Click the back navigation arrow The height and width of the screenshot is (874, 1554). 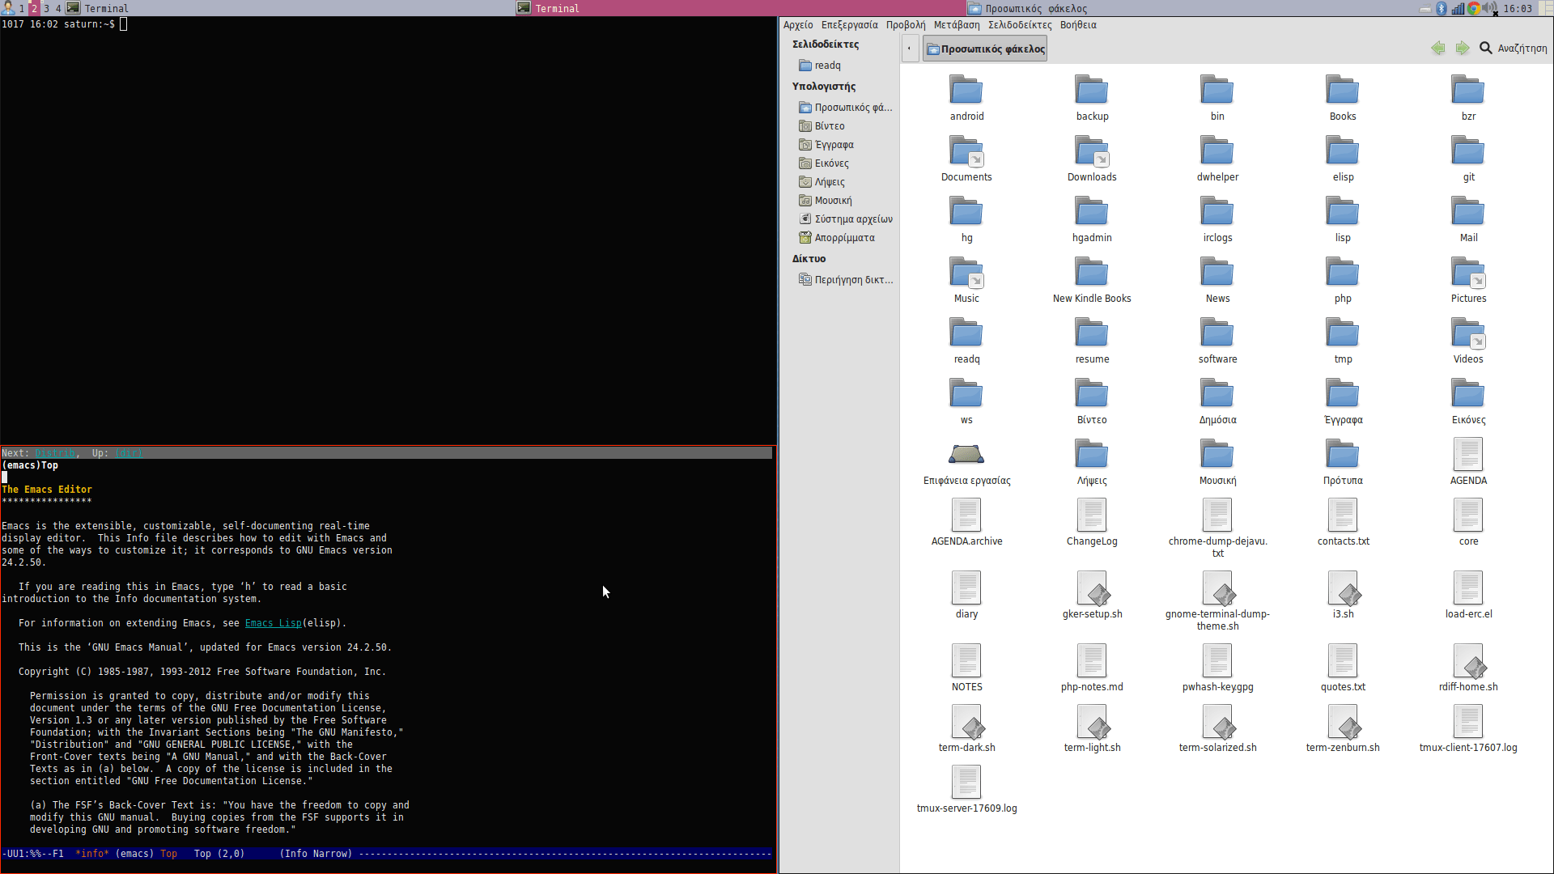point(1438,49)
